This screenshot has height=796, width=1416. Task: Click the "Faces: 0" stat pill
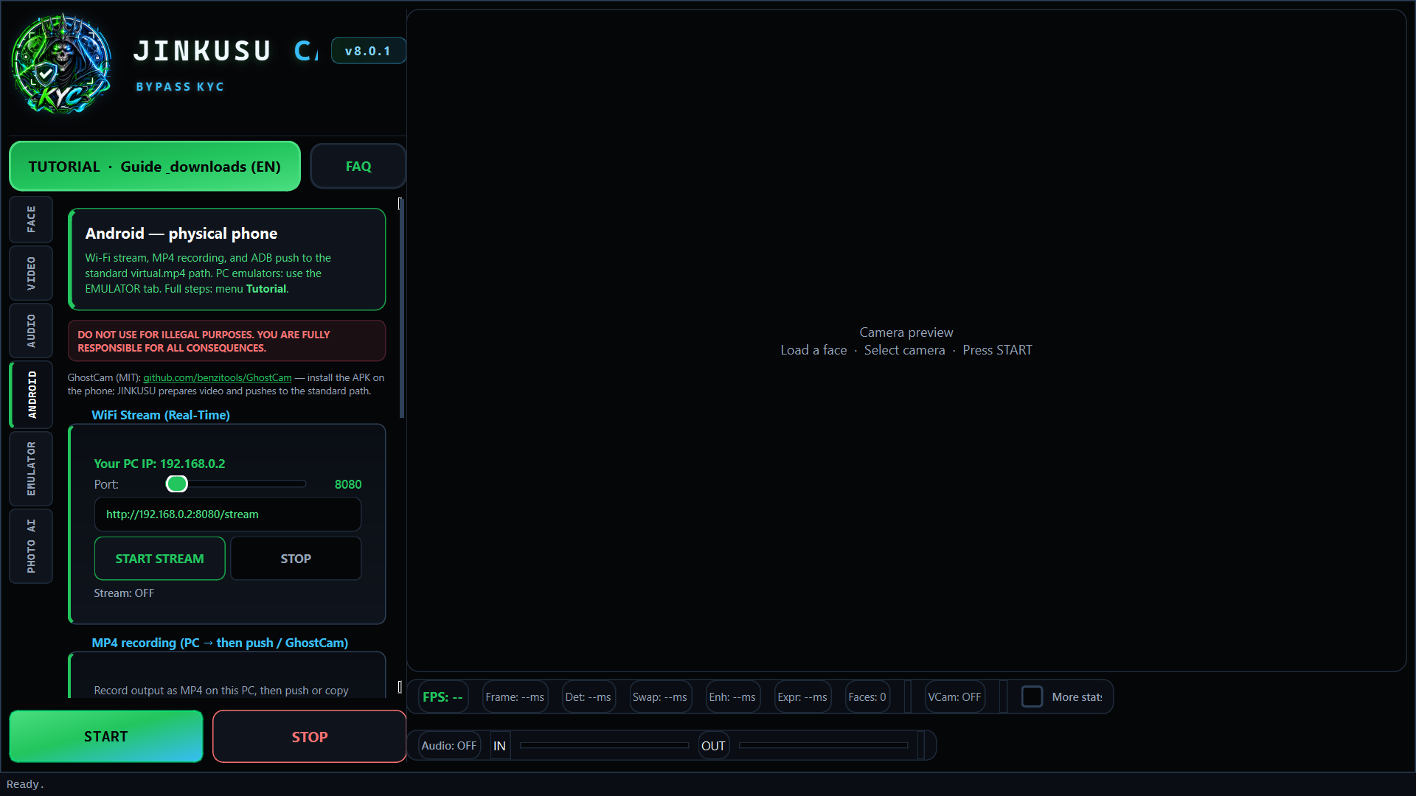click(x=867, y=696)
